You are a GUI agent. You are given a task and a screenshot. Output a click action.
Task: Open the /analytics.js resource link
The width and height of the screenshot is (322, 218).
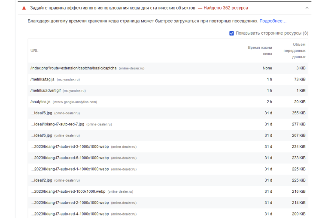coord(40,102)
